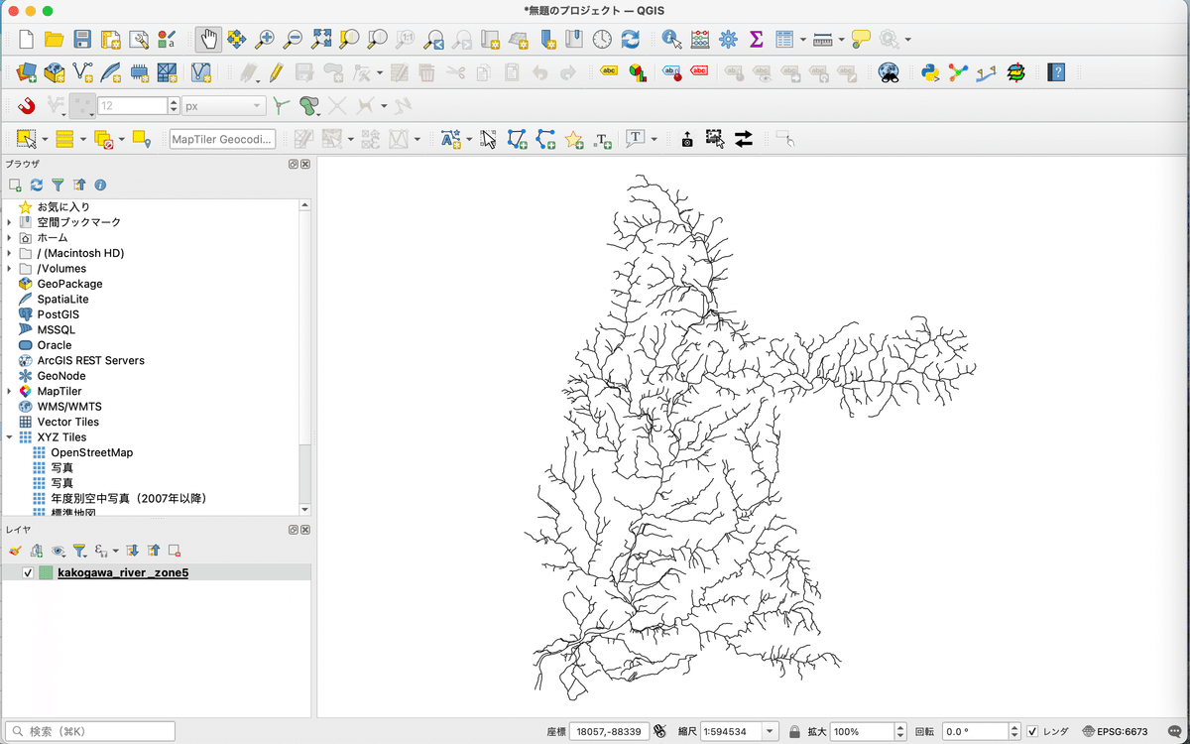1190x744 pixels.
Task: Open the Statistical Summary sigma tool
Action: pyautogui.click(x=756, y=40)
